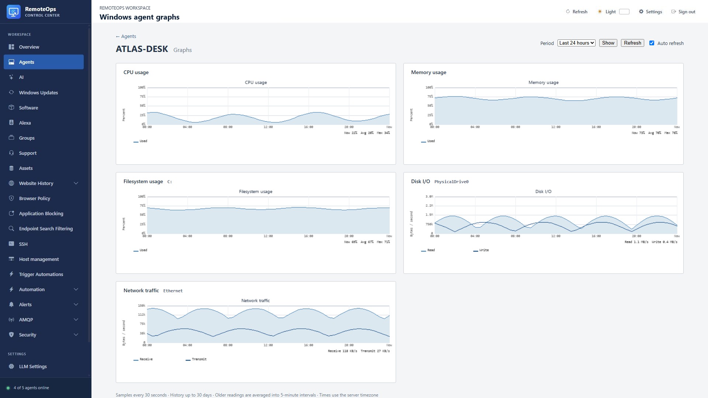Go back via the Agents link

click(126, 36)
